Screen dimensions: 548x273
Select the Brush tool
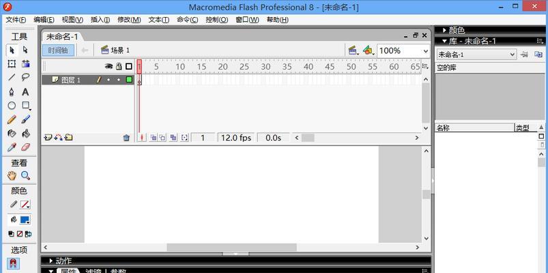click(x=25, y=119)
